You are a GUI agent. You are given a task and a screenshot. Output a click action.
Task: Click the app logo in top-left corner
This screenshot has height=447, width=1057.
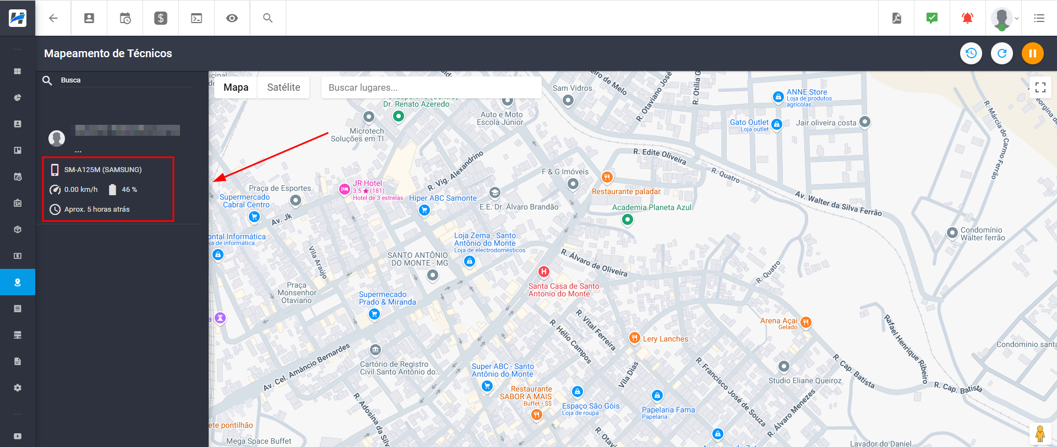click(x=18, y=18)
